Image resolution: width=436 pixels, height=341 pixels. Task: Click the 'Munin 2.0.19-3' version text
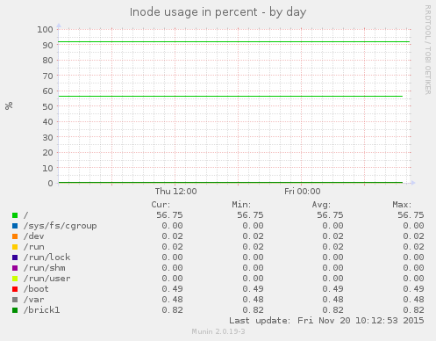[218, 331]
